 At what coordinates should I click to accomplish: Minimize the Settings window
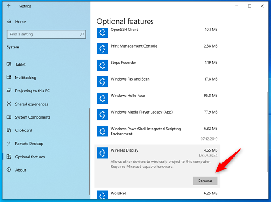[237, 6]
